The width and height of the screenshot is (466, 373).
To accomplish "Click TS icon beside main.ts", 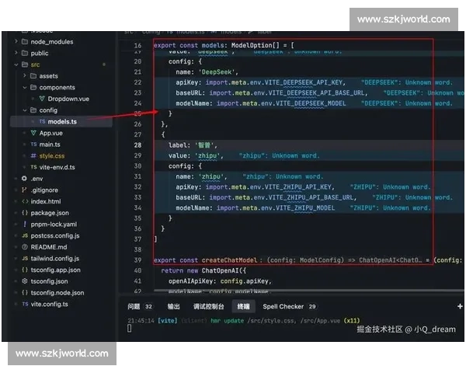I will (x=33, y=145).
